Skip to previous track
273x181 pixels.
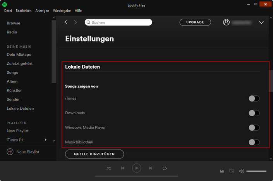123,168
